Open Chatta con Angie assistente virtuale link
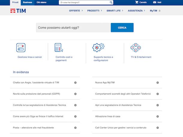 [x=36, y=83]
